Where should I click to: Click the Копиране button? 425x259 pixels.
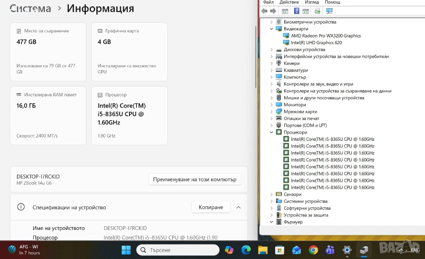(x=211, y=207)
